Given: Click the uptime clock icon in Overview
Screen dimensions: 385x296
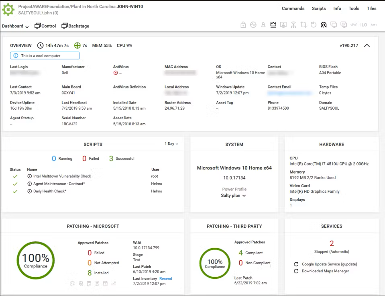Looking at the screenshot, I should pyautogui.click(x=40, y=45).
